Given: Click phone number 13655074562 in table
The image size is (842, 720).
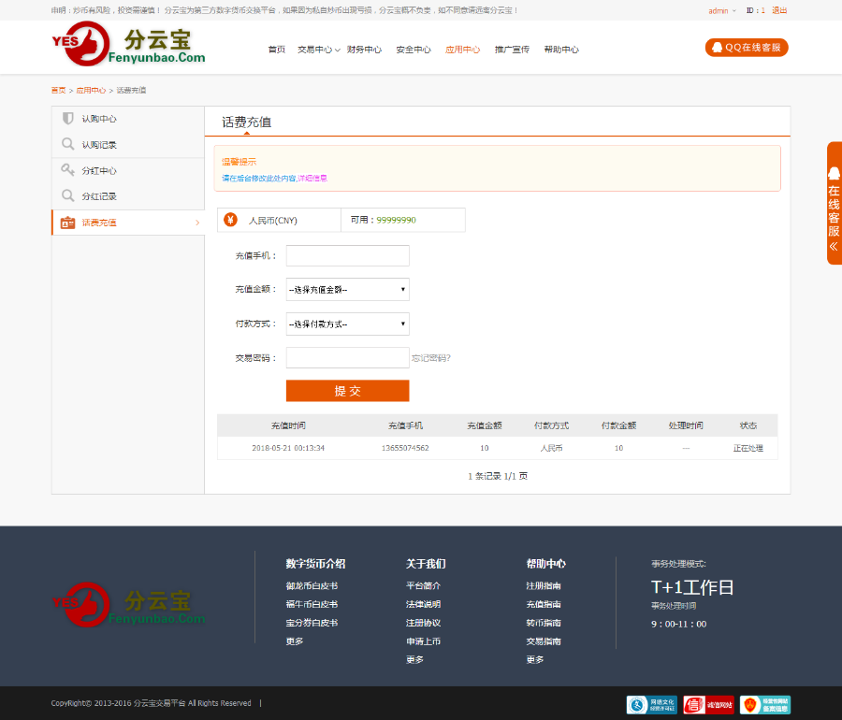Looking at the screenshot, I should pyautogui.click(x=405, y=448).
